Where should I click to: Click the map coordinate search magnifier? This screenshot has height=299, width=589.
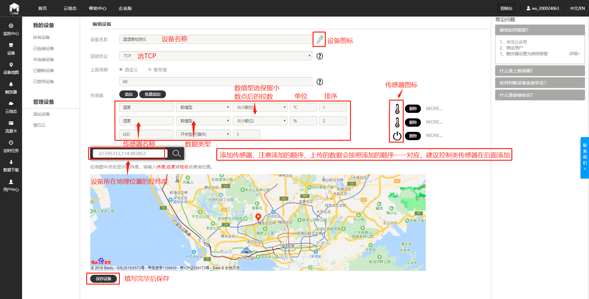tap(176, 153)
